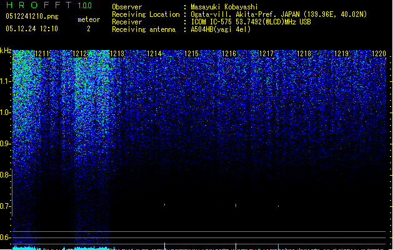This screenshot has height=250, width=393.
Task: Click the 0.7 kHz axis tick label
Action: pos(6,206)
